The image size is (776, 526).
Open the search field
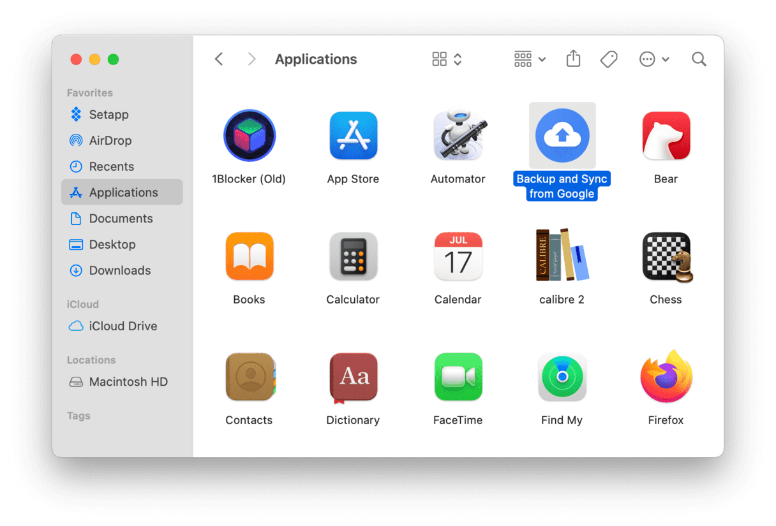click(699, 59)
